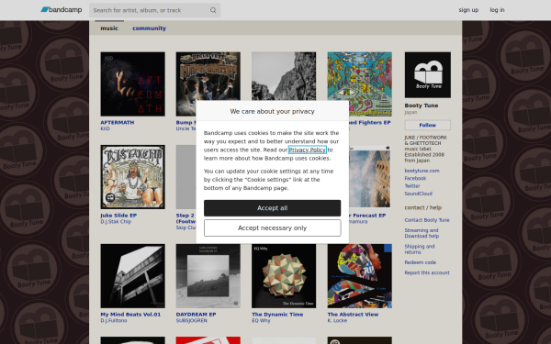Click Contact Booty Tune
Screen dimensions: 551x344
[x=427, y=220]
